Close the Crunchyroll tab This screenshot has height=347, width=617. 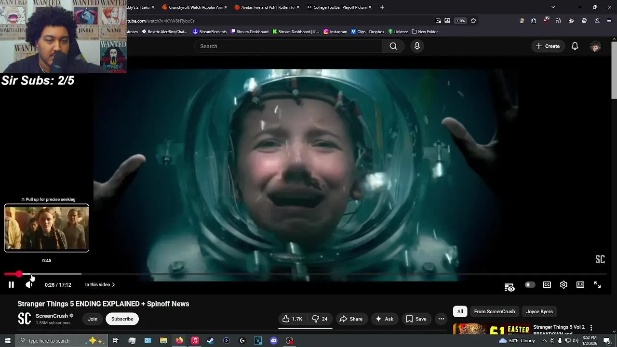point(225,7)
